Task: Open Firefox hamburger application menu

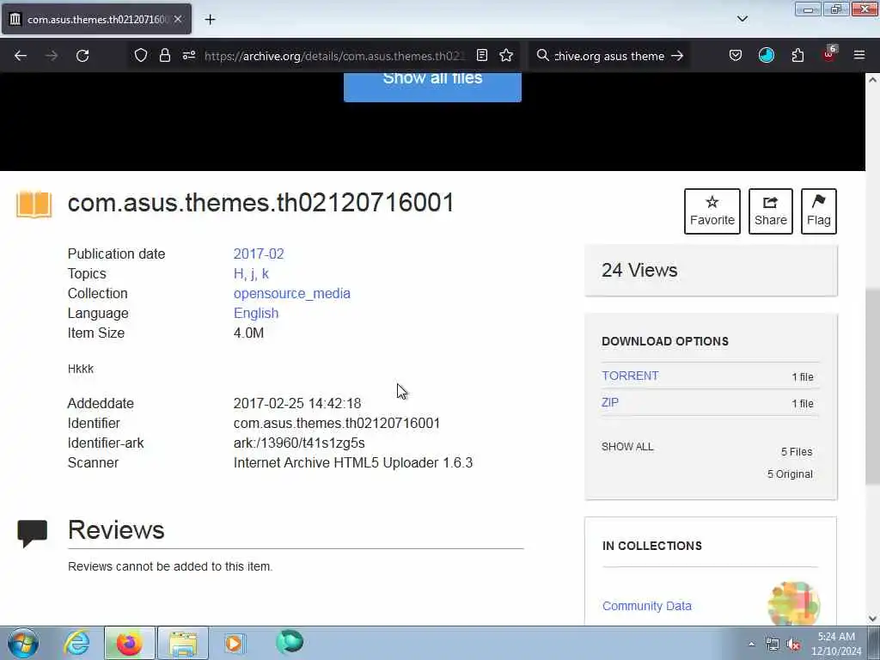Action: pyautogui.click(x=859, y=55)
